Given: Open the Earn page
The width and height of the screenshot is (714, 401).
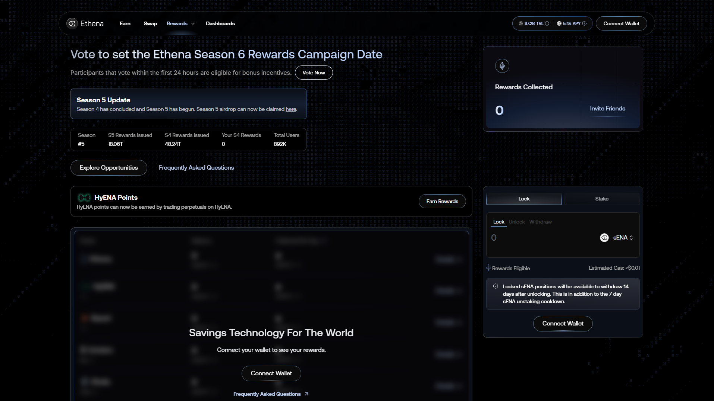Looking at the screenshot, I should coord(125,23).
